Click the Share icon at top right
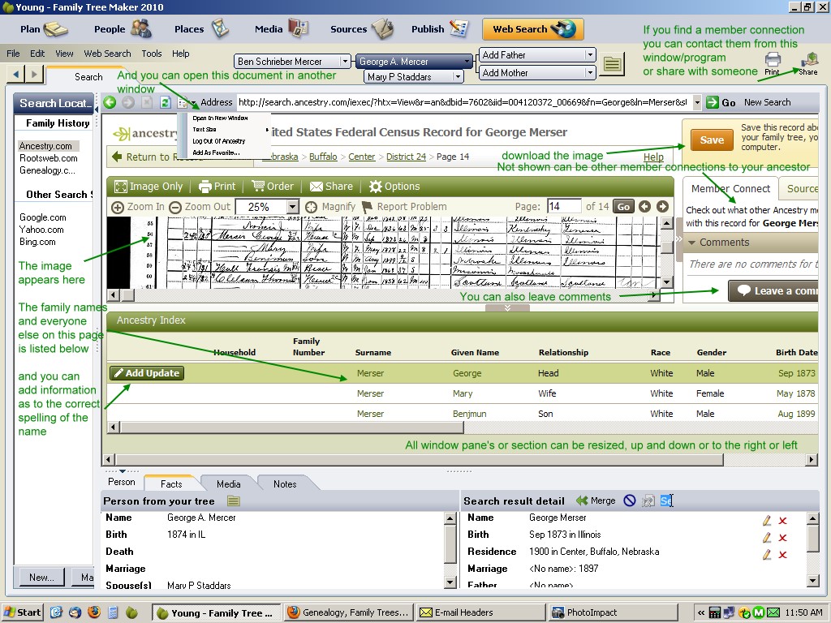The width and height of the screenshot is (831, 623). pyautogui.click(x=809, y=59)
